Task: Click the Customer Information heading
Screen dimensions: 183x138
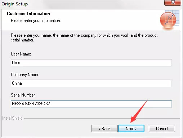Action: 28,14
